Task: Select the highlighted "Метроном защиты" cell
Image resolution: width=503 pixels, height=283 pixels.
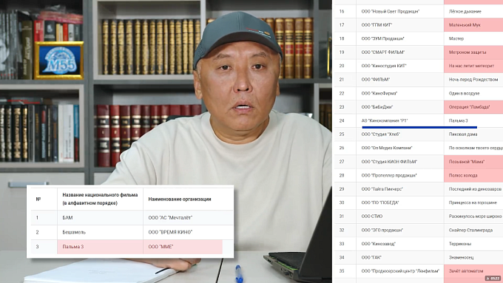Action: 473,52
